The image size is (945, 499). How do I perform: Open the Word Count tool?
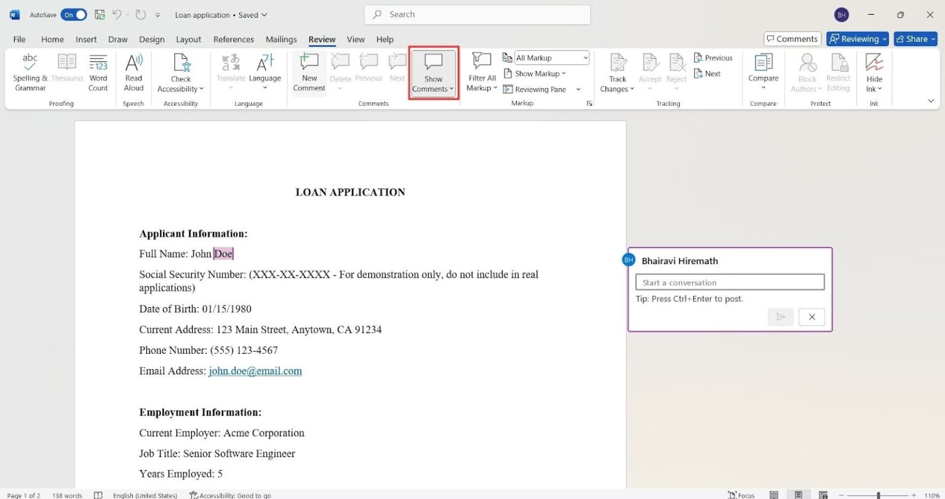[98, 72]
